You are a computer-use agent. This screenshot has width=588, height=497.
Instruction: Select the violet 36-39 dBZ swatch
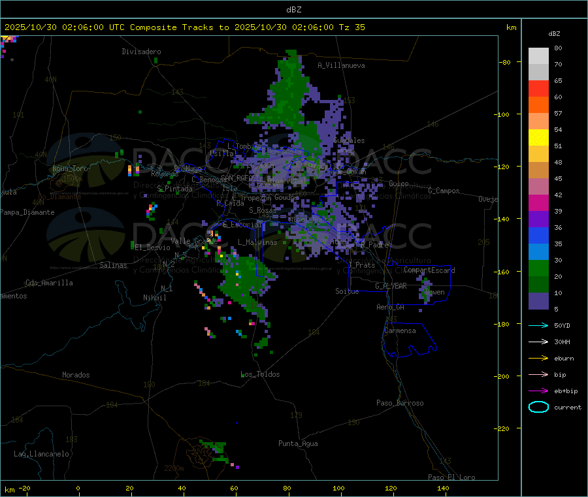coord(538,219)
